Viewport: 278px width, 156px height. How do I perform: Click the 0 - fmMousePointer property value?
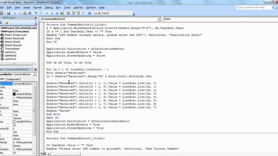(x=22, y=143)
